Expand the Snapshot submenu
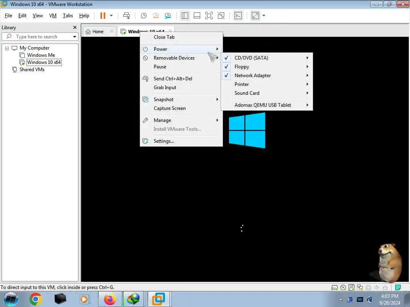 (181, 100)
